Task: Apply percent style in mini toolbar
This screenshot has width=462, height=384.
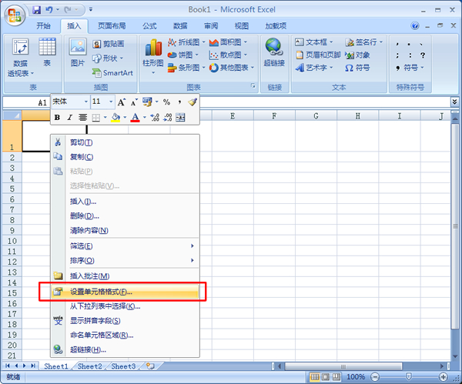Action: [167, 102]
